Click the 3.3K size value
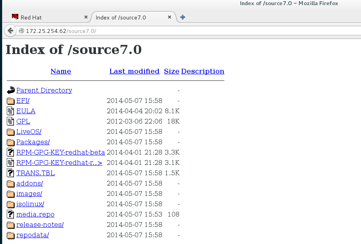Image resolution: width=361 pixels, height=244 pixels. tap(172, 153)
